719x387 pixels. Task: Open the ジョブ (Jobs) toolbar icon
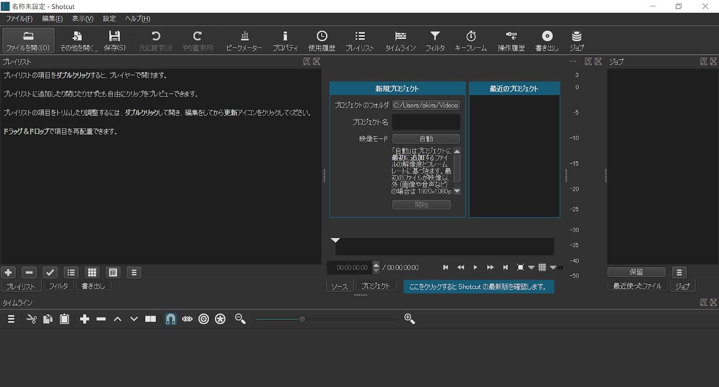pyautogui.click(x=577, y=40)
